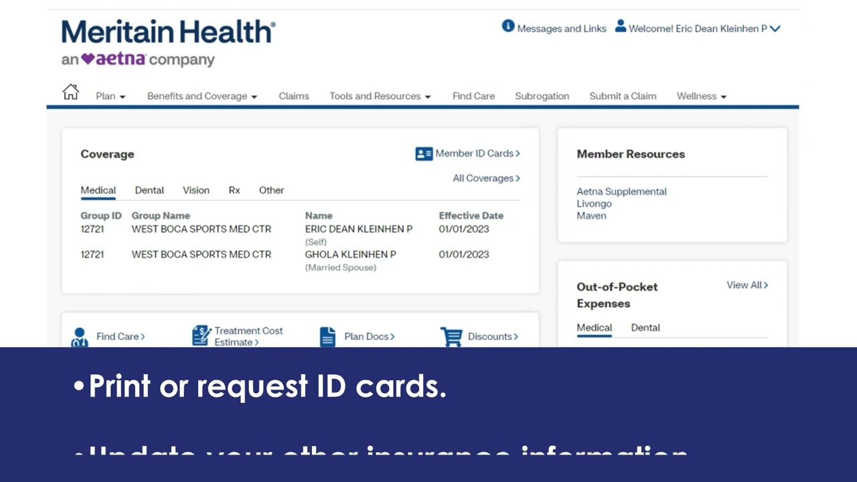Viewport: 857px width, 482px height.
Task: Go to the home page icon
Action: (70, 92)
